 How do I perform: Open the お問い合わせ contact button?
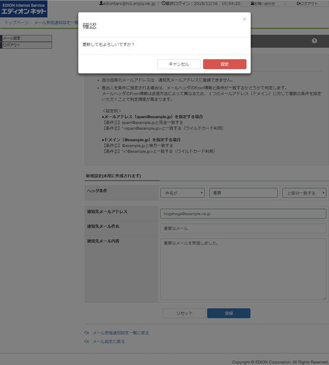[x=262, y=3]
